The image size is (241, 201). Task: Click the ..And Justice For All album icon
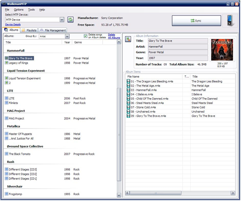tap(6, 139)
